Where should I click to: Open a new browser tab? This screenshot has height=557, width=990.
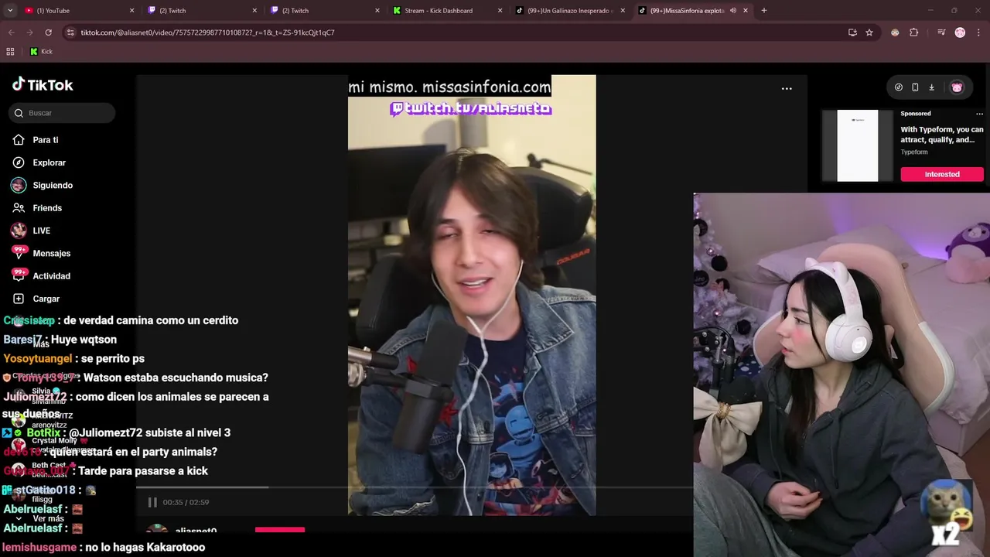point(764,11)
